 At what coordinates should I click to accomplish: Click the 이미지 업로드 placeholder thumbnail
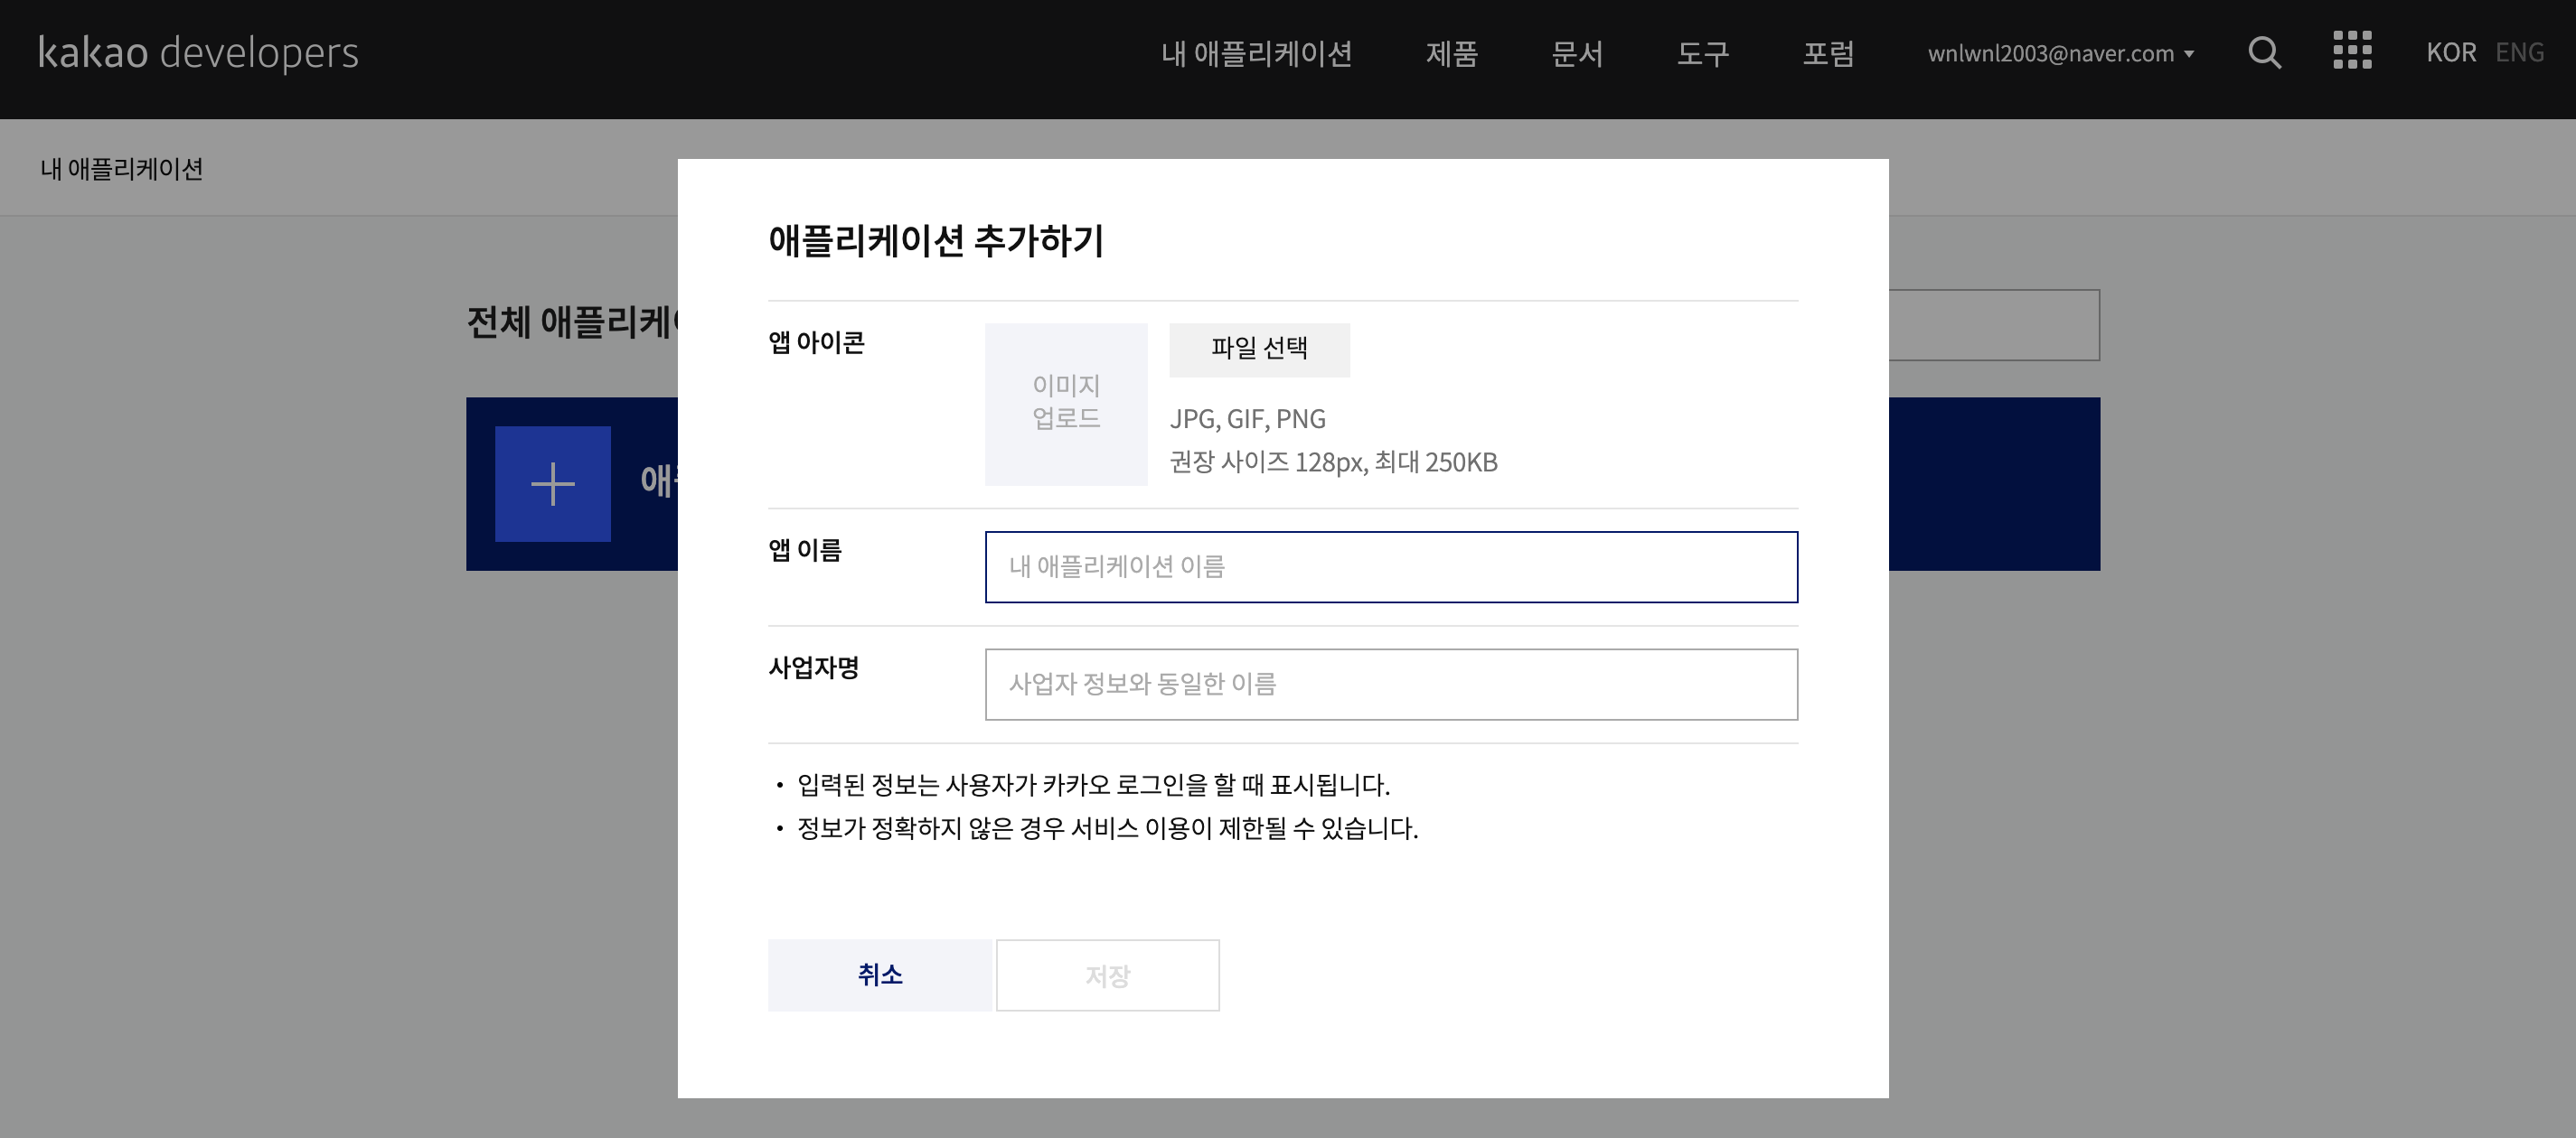tap(1066, 404)
